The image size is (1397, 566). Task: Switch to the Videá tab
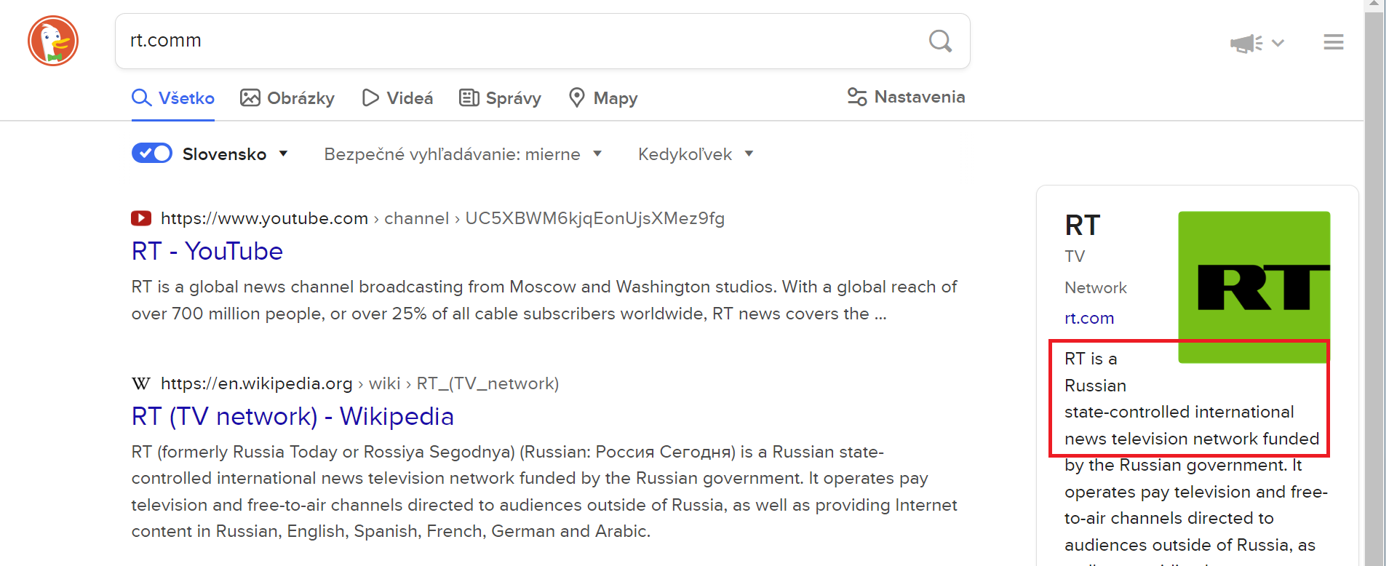pyautogui.click(x=398, y=98)
